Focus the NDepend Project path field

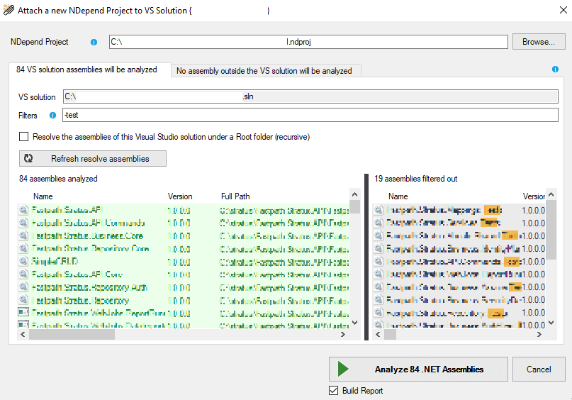tap(308, 42)
